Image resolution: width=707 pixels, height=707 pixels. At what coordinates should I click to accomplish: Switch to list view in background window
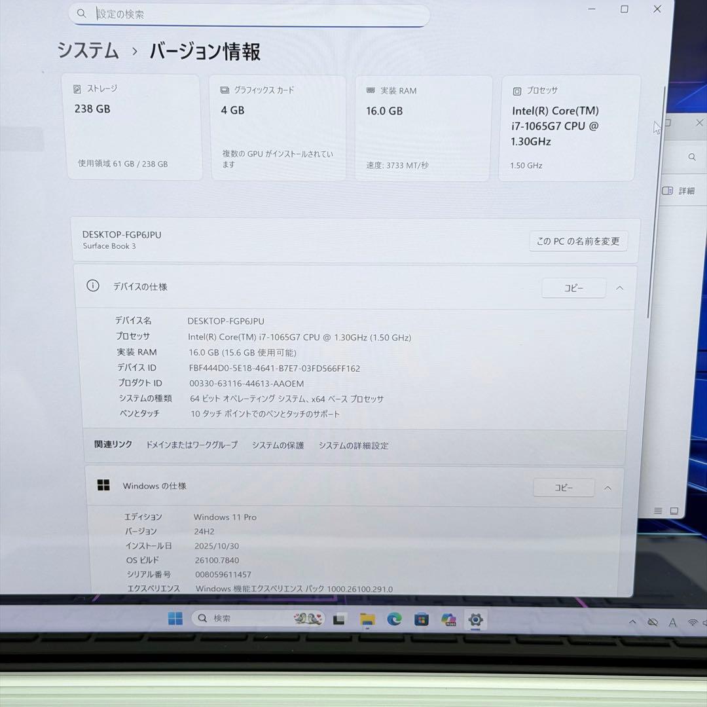pos(658,511)
